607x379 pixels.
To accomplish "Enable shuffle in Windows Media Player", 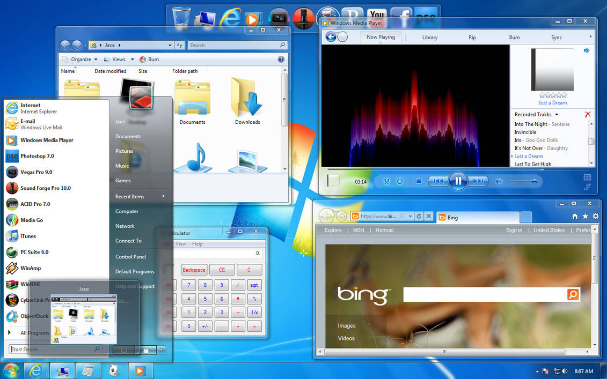I will (386, 181).
